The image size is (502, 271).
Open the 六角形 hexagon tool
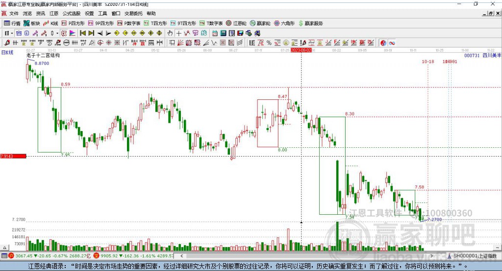click(284, 23)
